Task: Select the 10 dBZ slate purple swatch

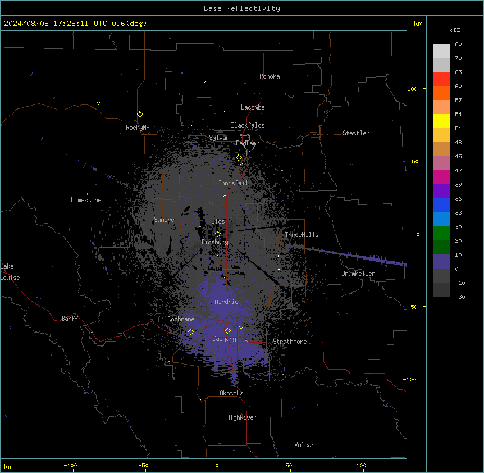Action: tap(441, 262)
